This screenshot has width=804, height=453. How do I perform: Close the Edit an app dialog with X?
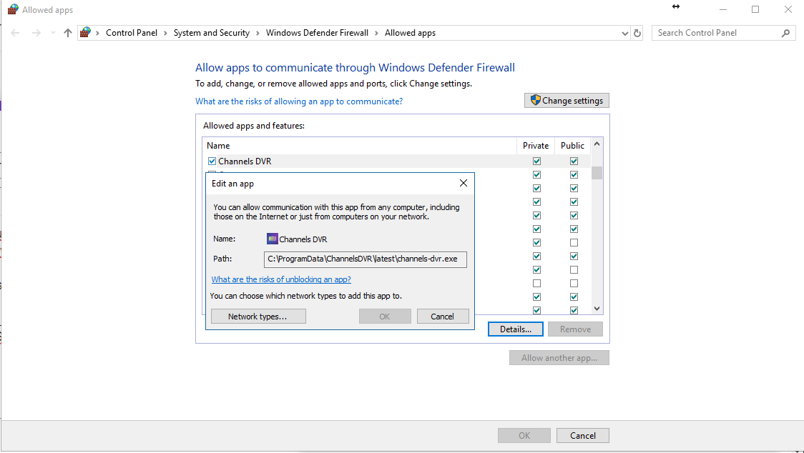tap(463, 184)
